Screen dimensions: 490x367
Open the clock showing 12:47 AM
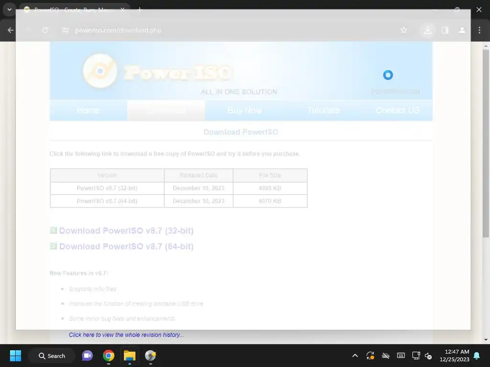[x=455, y=356]
